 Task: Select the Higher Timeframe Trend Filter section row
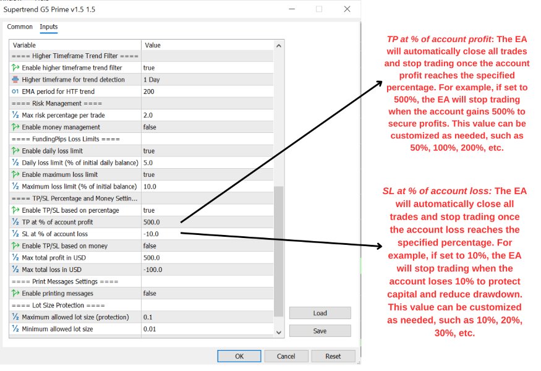[142, 56]
